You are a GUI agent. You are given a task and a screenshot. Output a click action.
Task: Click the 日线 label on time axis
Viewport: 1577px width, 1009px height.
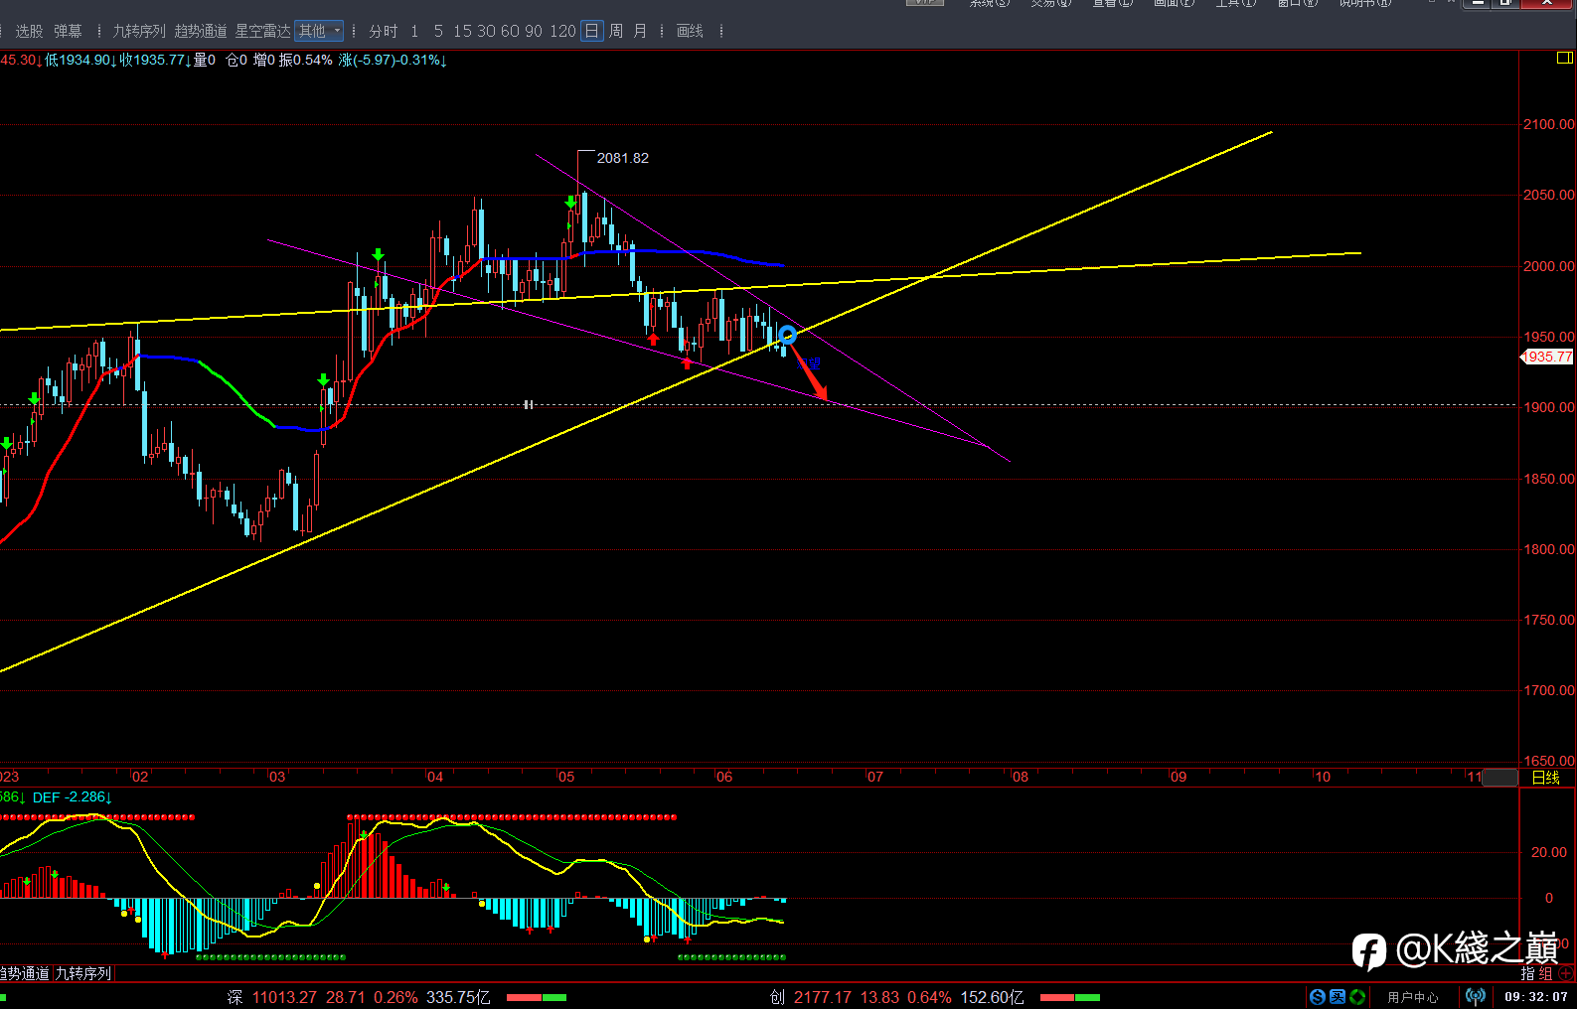pos(1546,778)
